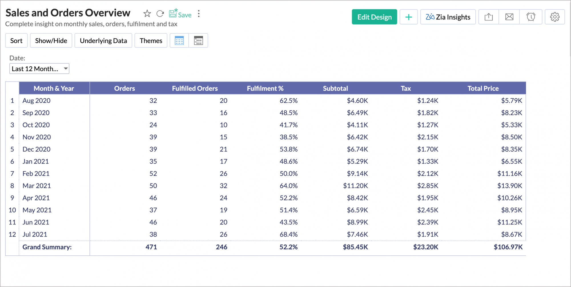
Task: Click the green plus create icon
Action: coord(409,17)
